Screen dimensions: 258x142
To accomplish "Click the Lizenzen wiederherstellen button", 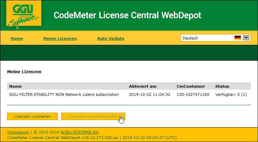I will pyautogui.click(x=93, y=116).
